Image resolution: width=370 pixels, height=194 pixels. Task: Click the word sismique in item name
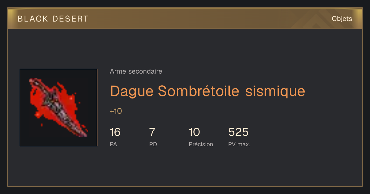click(275, 91)
